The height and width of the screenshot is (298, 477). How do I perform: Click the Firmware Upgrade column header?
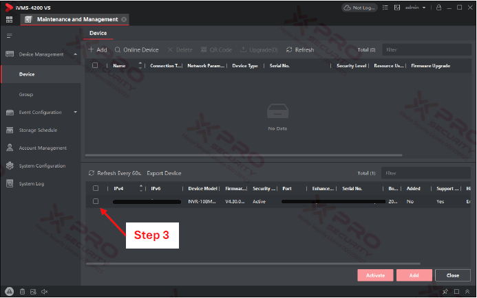coord(431,65)
